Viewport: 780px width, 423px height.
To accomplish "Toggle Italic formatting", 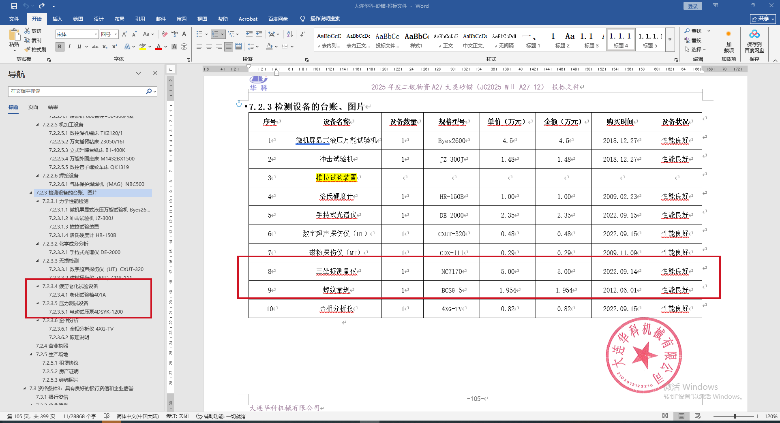I will point(69,47).
